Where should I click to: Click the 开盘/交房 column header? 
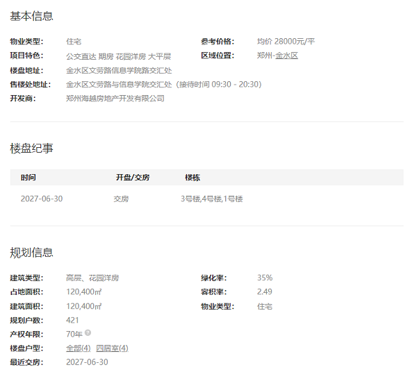[x=132, y=178]
